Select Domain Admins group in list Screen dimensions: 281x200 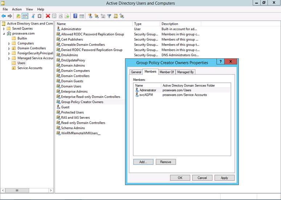[73, 66]
